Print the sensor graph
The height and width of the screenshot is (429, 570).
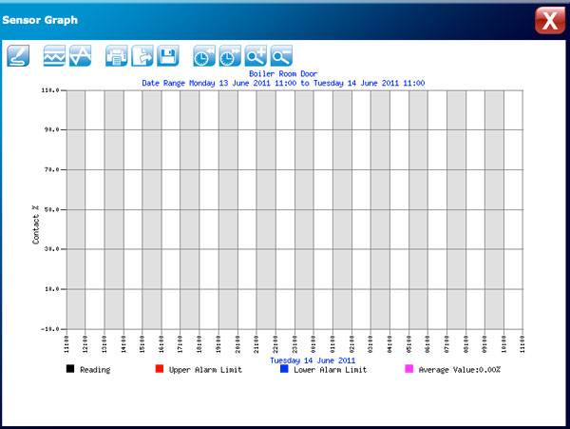117,56
